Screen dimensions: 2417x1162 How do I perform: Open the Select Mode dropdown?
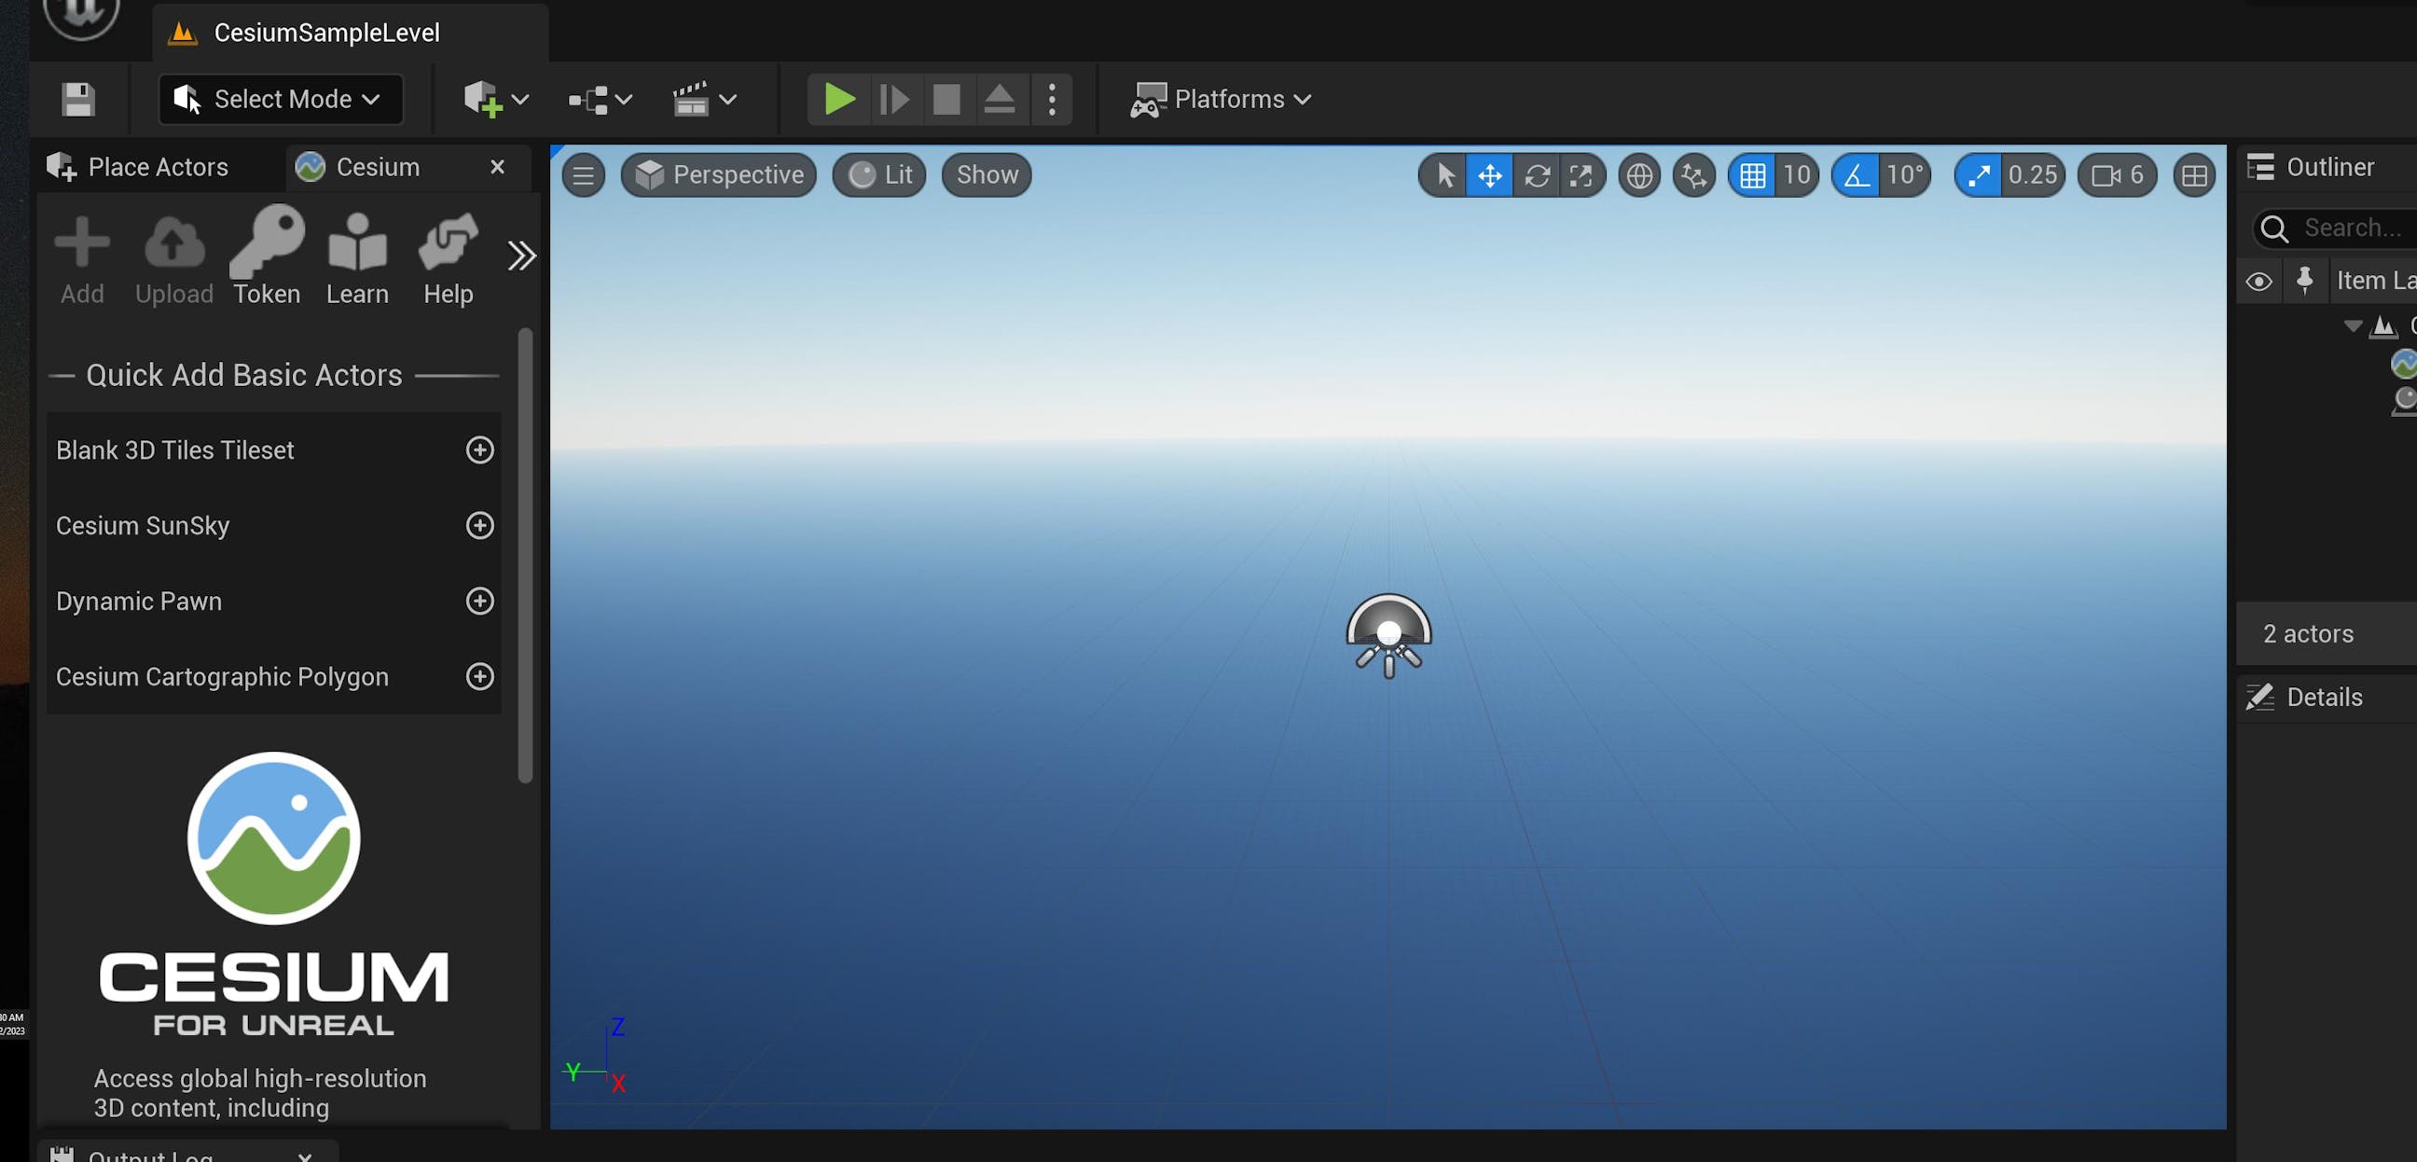[x=279, y=99]
